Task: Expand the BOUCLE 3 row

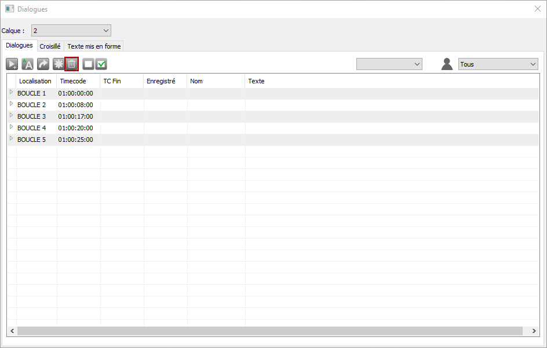Action: click(x=11, y=116)
